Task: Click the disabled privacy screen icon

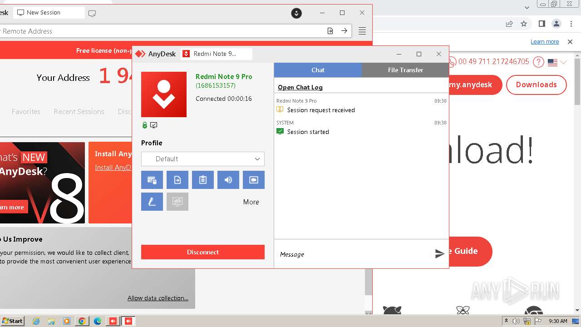Action: [177, 202]
